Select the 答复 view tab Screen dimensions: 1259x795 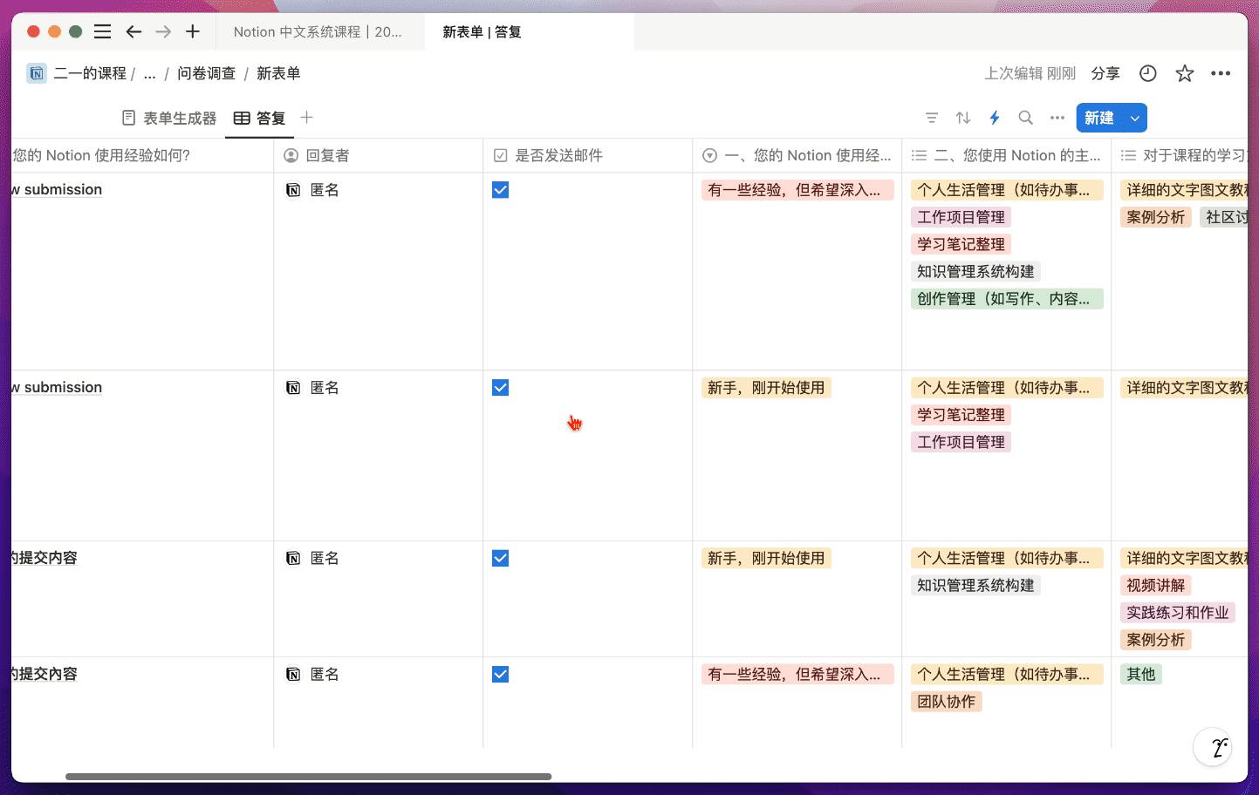[260, 118]
